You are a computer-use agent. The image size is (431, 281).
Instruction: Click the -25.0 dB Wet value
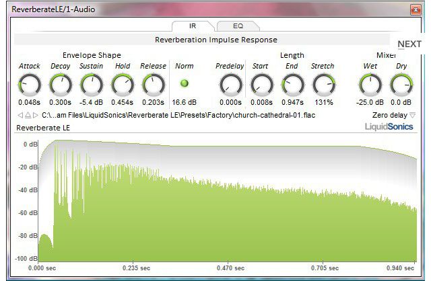(x=370, y=102)
